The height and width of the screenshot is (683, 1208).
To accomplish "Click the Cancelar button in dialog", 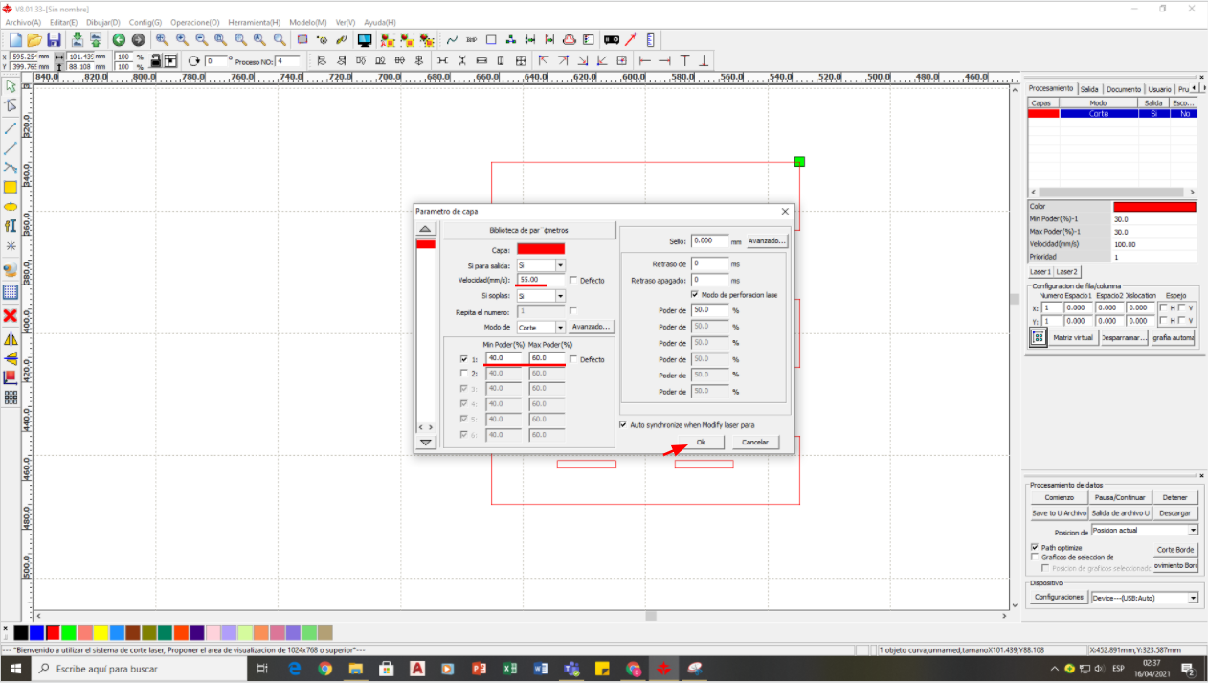I will click(x=755, y=442).
